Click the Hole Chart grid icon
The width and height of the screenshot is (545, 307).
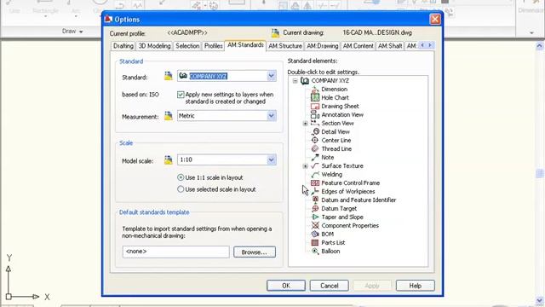click(315, 97)
